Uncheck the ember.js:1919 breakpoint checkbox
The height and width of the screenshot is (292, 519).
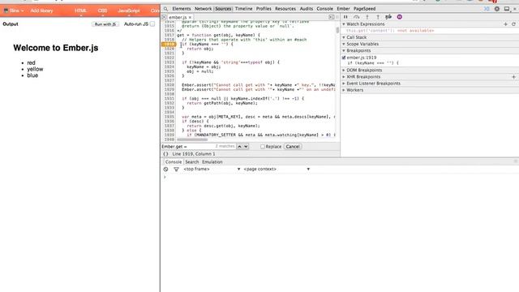coord(344,58)
